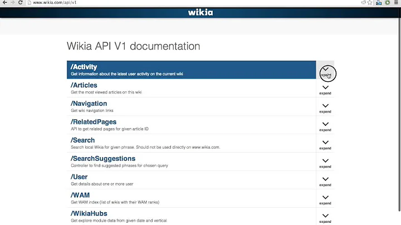401x225 pixels.
Task: Click 'Get WAM index' description text
Action: coord(115,202)
